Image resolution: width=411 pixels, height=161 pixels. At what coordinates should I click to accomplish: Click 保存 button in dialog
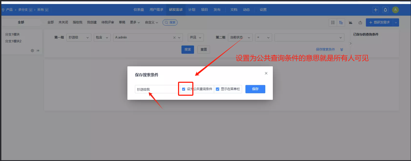255,89
